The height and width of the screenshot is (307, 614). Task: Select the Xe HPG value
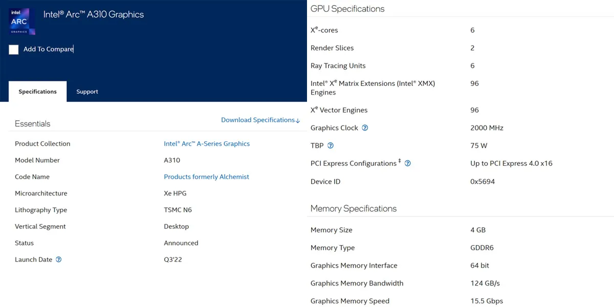coord(175,193)
